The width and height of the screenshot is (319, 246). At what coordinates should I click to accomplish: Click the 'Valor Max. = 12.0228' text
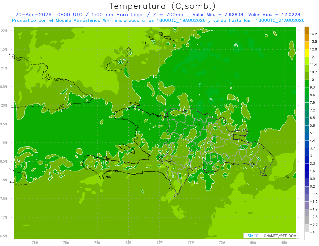(274, 15)
